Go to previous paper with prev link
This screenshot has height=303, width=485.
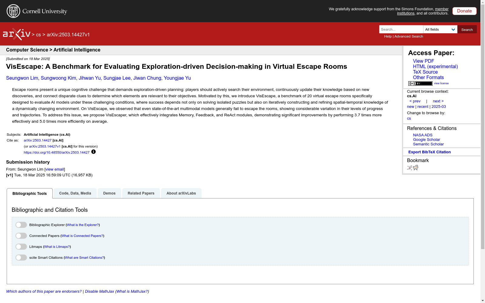tap(415, 101)
